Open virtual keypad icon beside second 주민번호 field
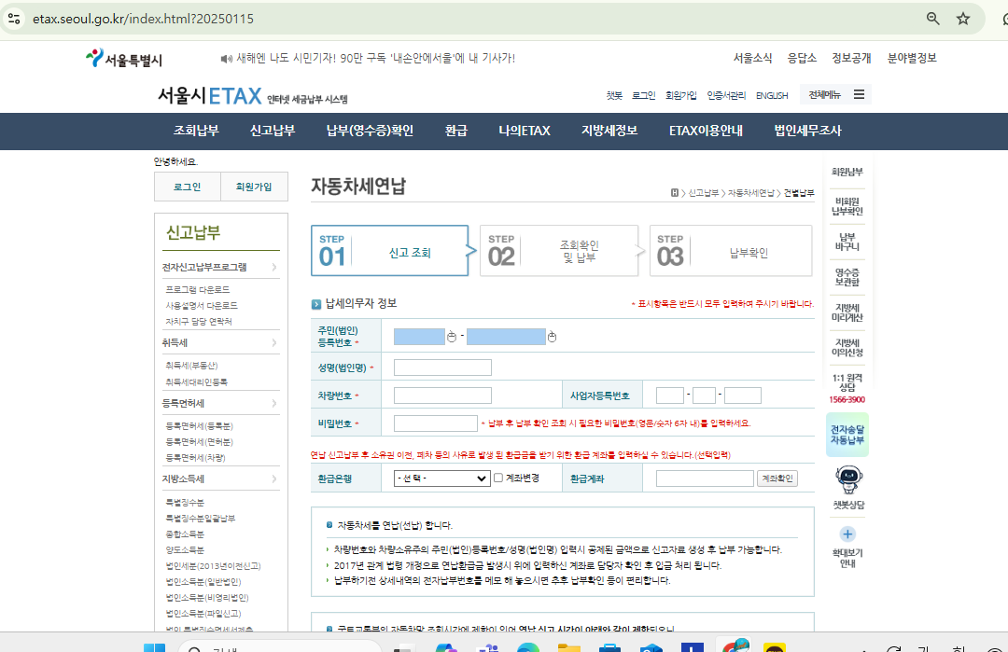1008x652 pixels. (552, 337)
